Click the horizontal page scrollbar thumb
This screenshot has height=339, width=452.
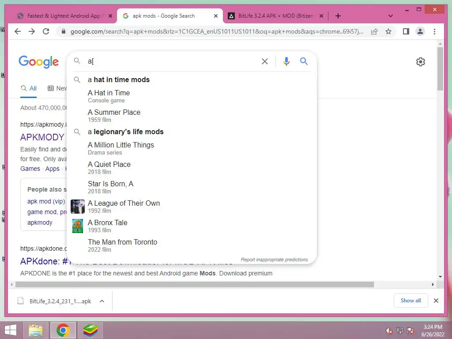[195, 285]
